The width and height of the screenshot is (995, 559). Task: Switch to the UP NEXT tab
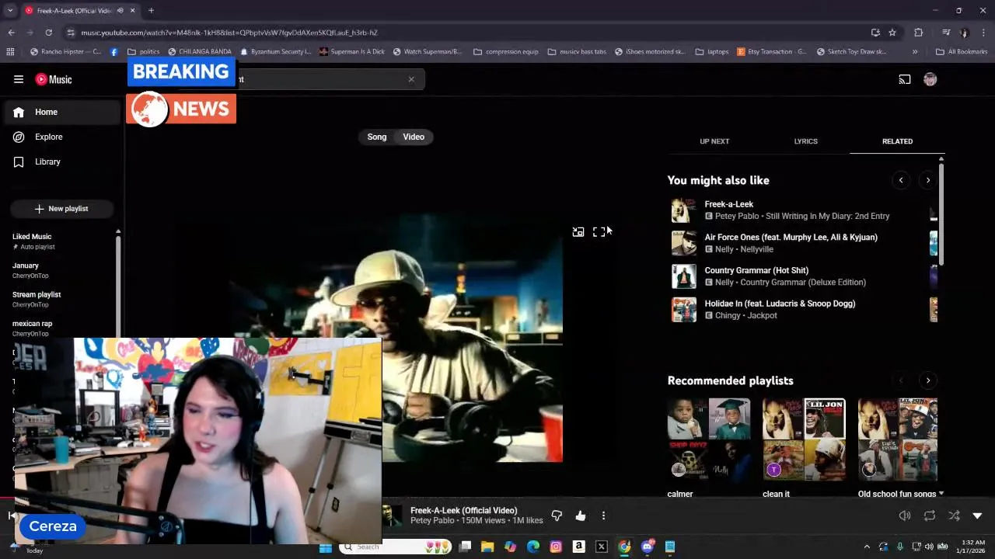(714, 141)
